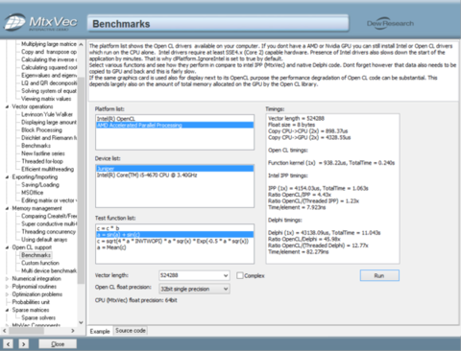Go to previous demo page arrow
The width and height of the screenshot is (461, 351).
point(8,344)
